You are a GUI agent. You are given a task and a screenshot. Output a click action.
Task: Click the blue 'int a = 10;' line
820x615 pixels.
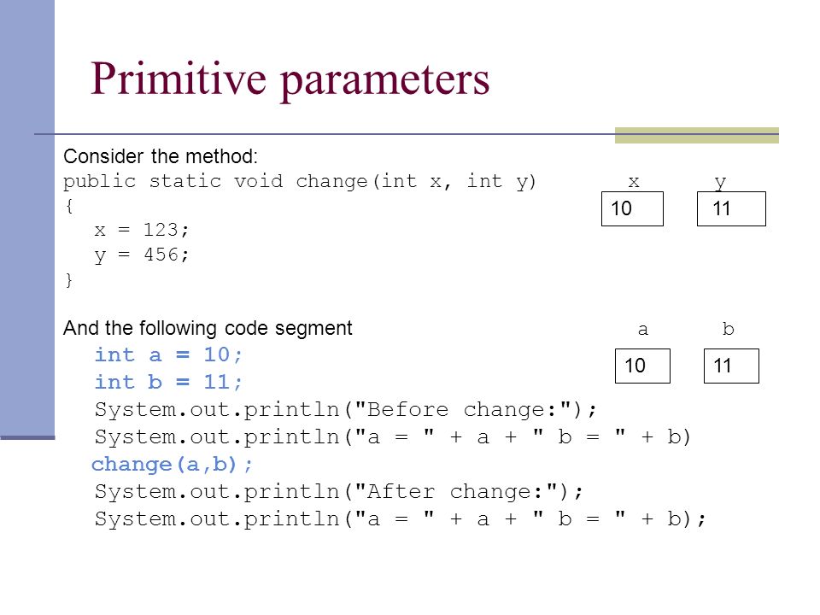click(x=168, y=355)
